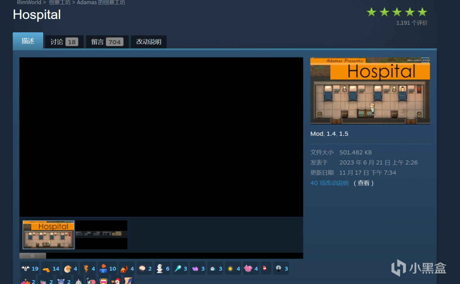Screen dimensions: 460x284
Task: Open the 描述 tab
Action: coord(28,41)
